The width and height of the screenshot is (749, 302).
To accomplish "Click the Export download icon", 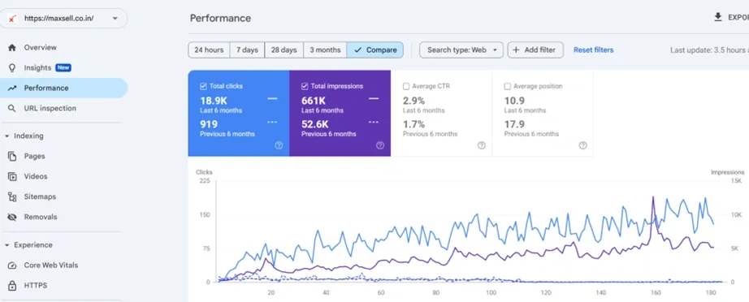I will click(x=717, y=17).
